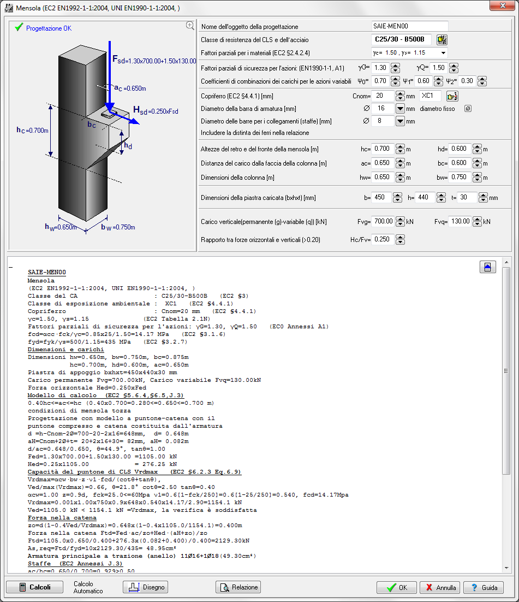Click the Forza nella catena report heading
The width and height of the screenshot is (519, 602).
(62, 518)
